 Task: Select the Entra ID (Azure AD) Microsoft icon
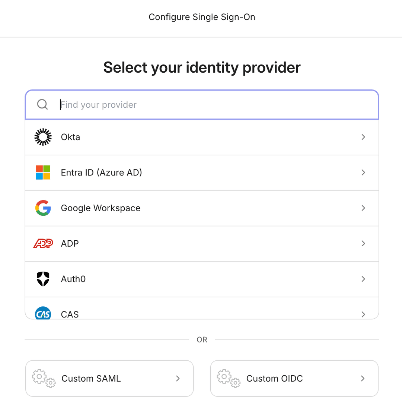pyautogui.click(x=43, y=172)
